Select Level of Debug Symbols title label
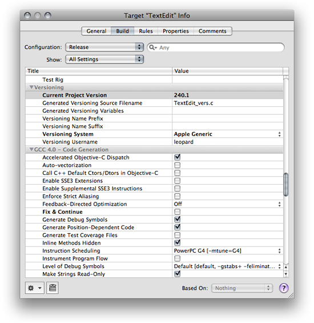 73,266
